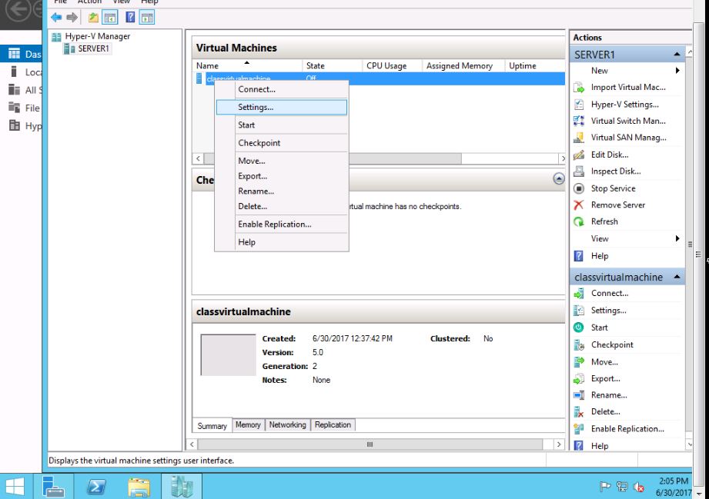Viewport: 709px width, 499px height.
Task: Select SERVER1 in the console tree
Action: (93, 48)
